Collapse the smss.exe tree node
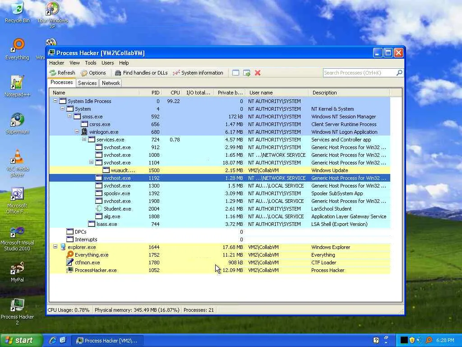Screen dimensions: 462x347 tap(69, 116)
